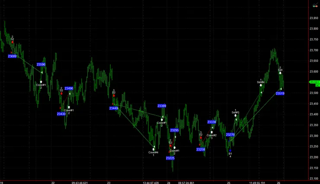
Task: Click the white down arrow under the last Sell label
Action: click(280, 73)
